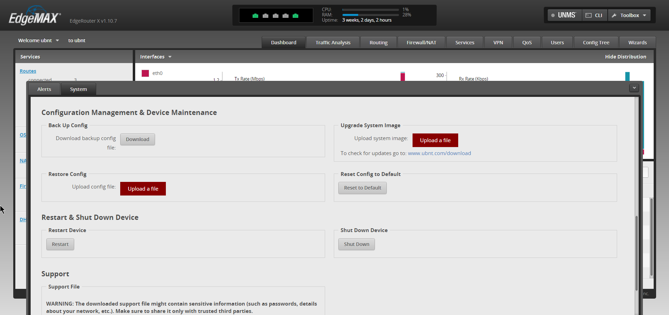Go to the Config Tree tab
This screenshot has width=669, height=315.
coord(596,43)
